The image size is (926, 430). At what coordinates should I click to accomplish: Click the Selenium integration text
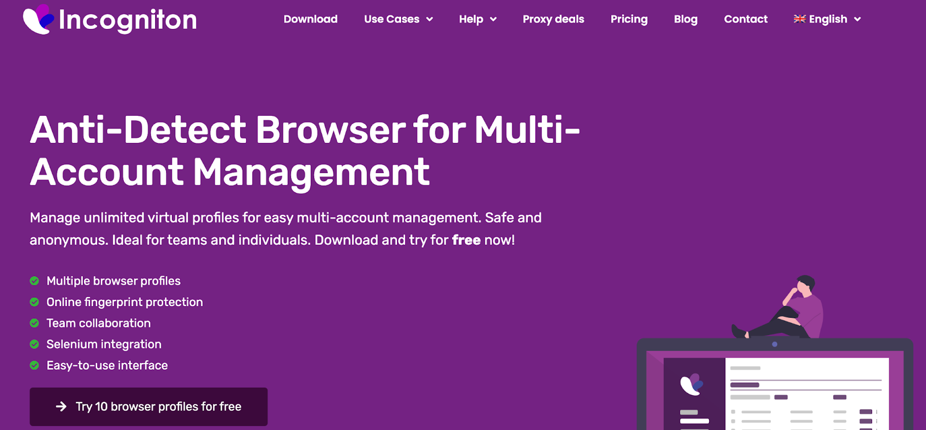click(104, 344)
